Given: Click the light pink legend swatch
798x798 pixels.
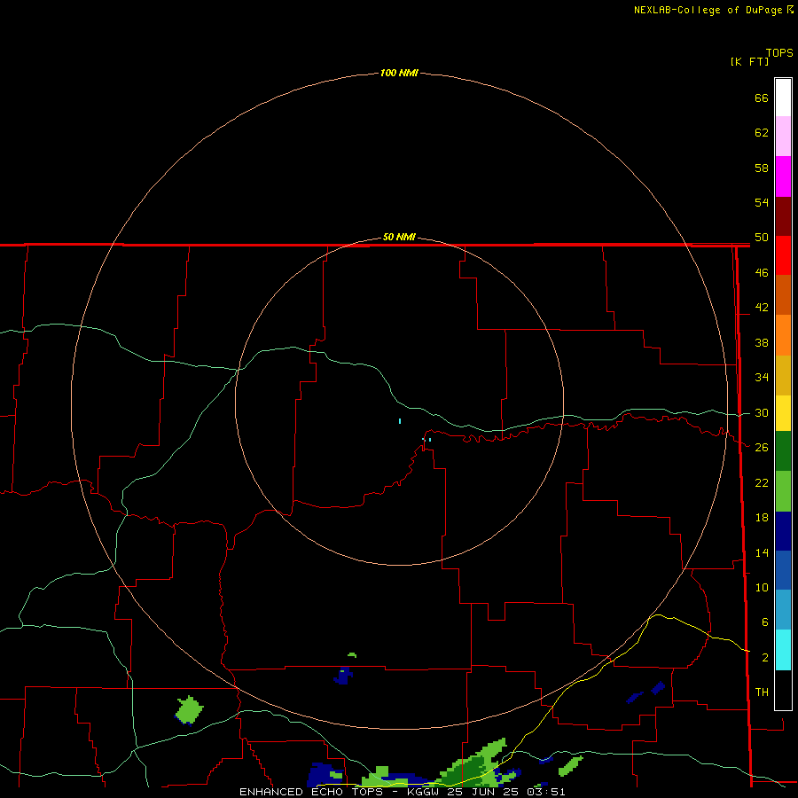Looking at the screenshot, I should point(783,136).
